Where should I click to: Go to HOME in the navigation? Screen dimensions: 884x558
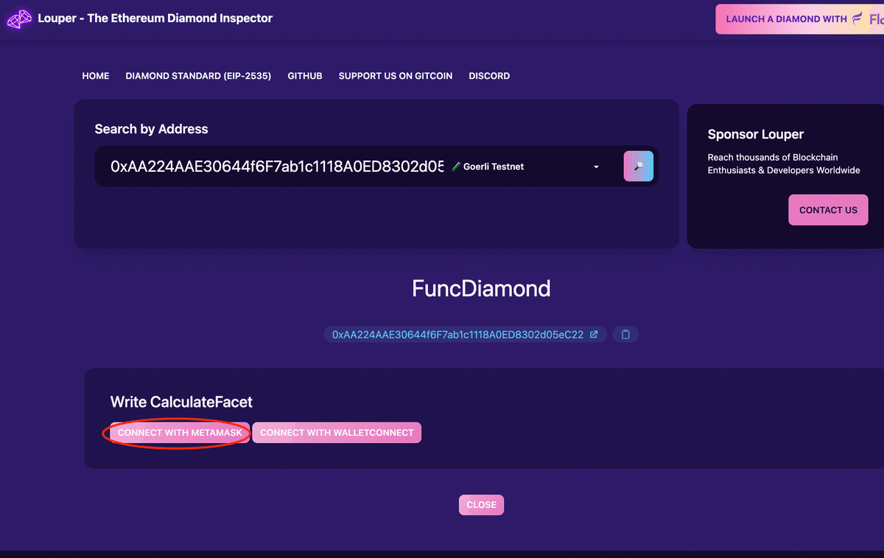[96, 76]
